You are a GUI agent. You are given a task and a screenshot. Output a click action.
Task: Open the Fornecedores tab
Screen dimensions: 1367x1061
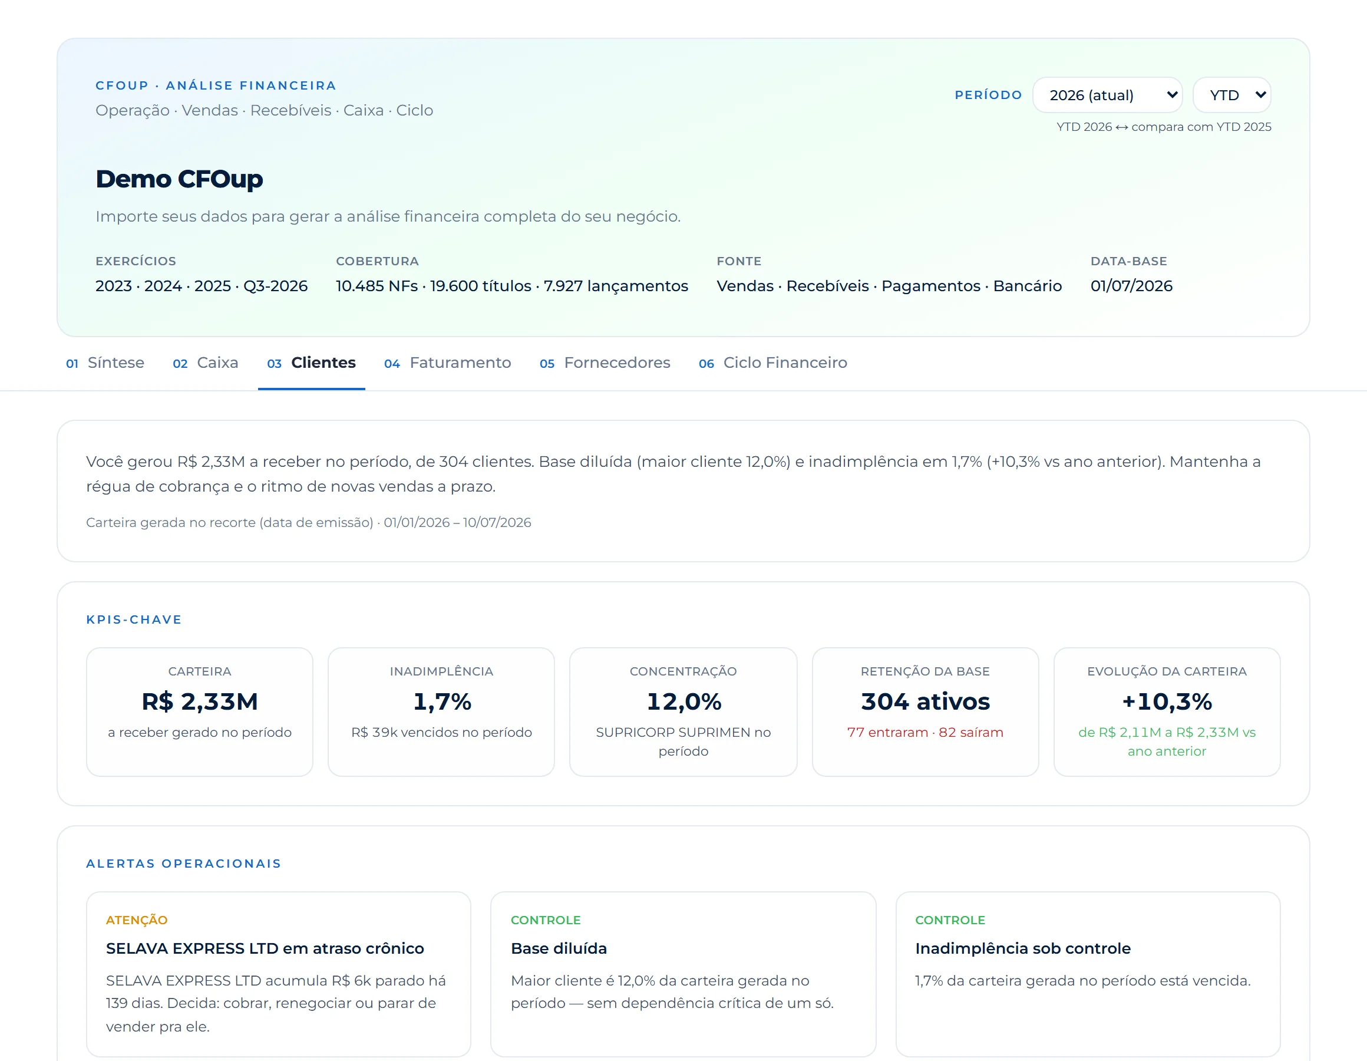coord(605,363)
